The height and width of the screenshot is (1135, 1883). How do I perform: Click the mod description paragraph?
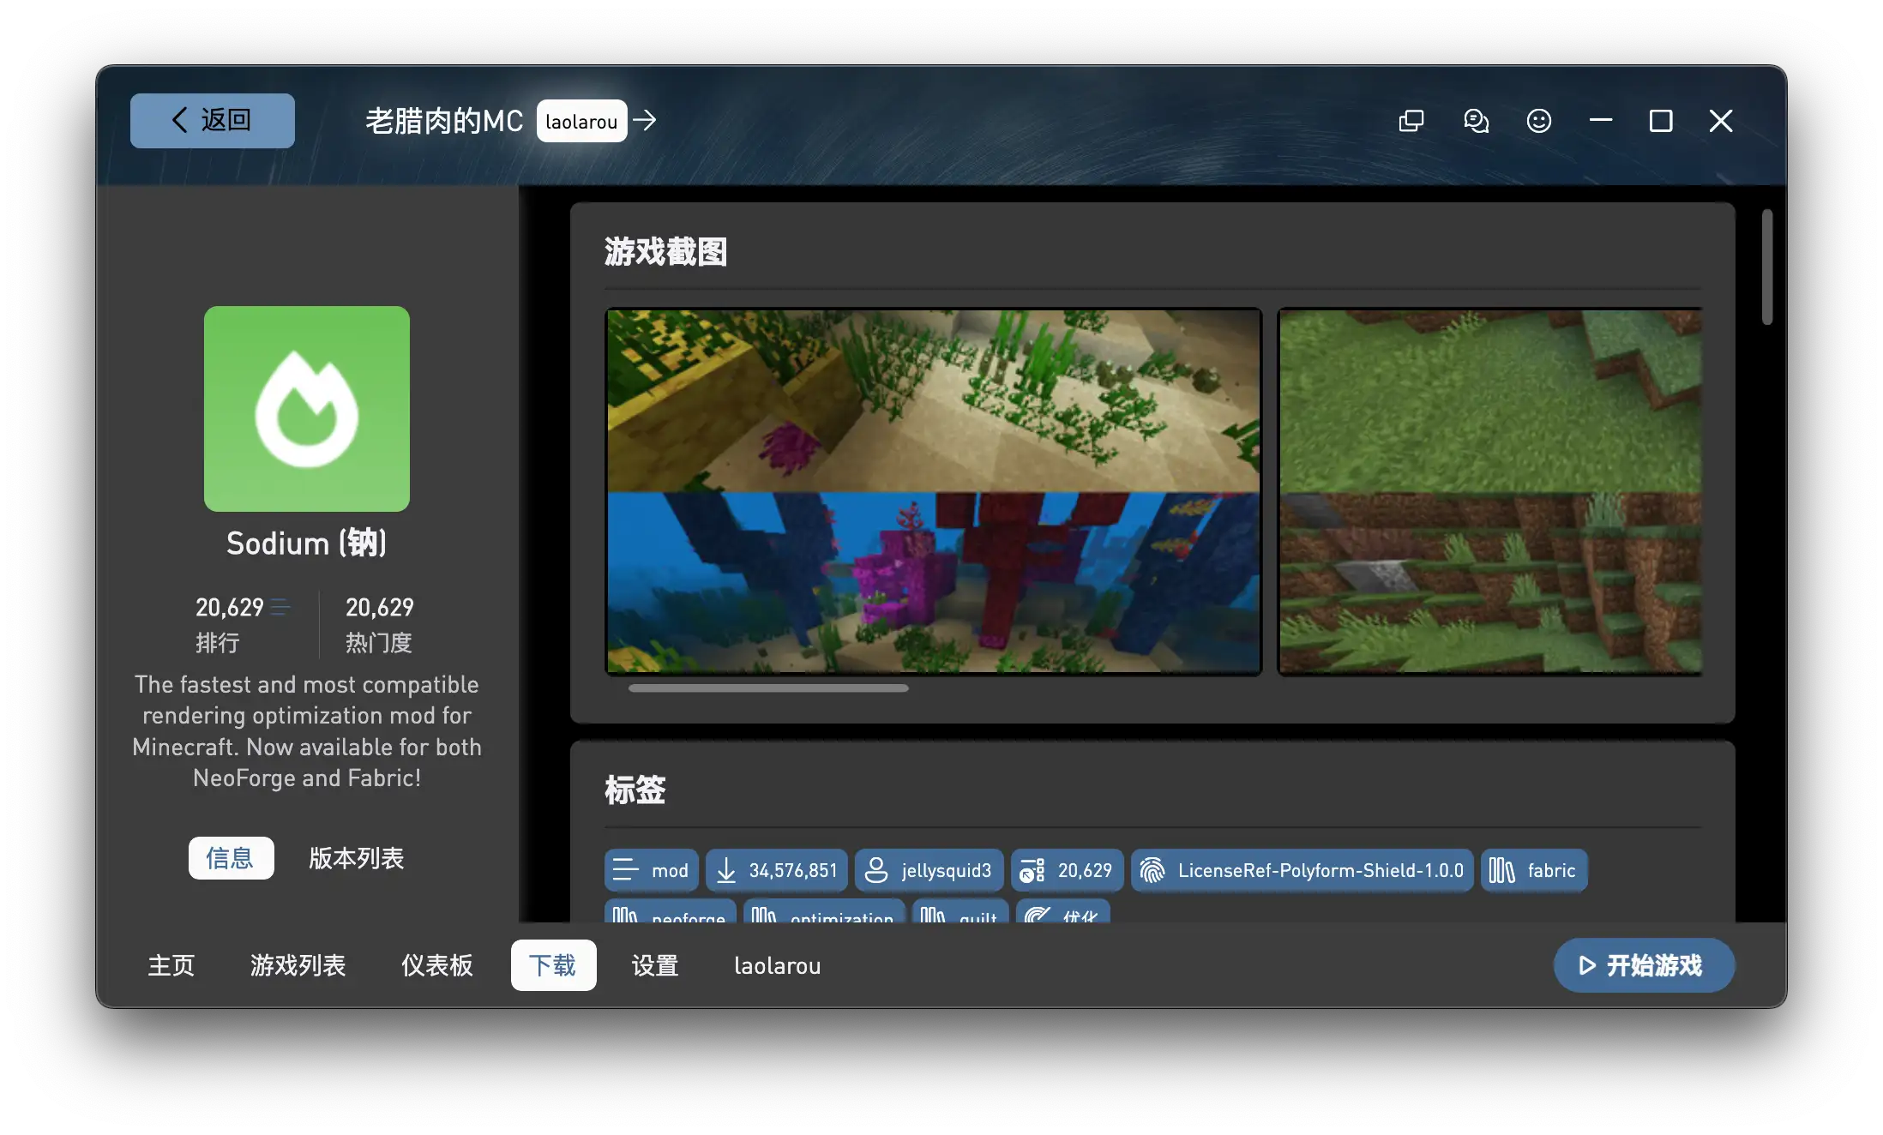click(307, 731)
